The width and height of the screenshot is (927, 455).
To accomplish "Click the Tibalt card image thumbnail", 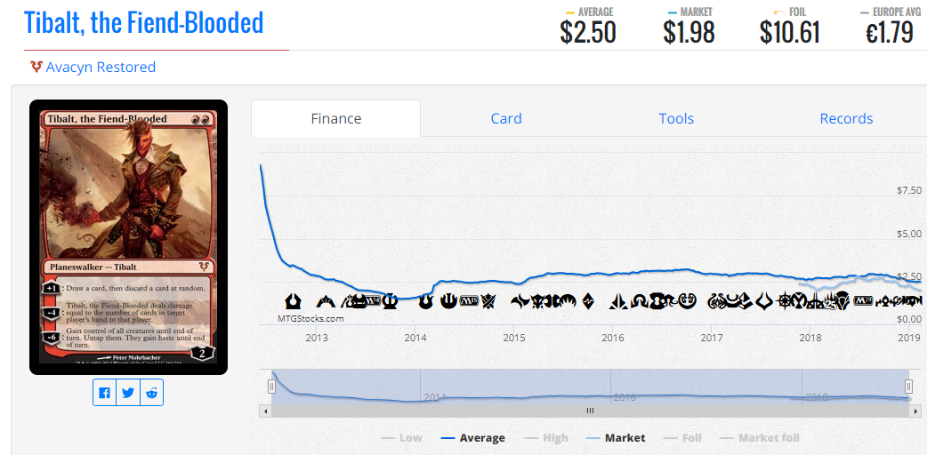I will tap(128, 237).
